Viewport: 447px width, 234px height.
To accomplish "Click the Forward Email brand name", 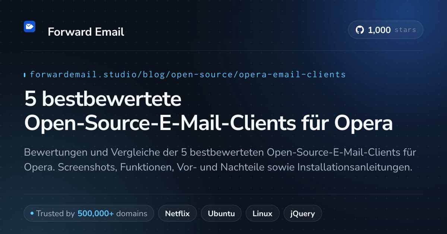I will pyautogui.click(x=86, y=32).
